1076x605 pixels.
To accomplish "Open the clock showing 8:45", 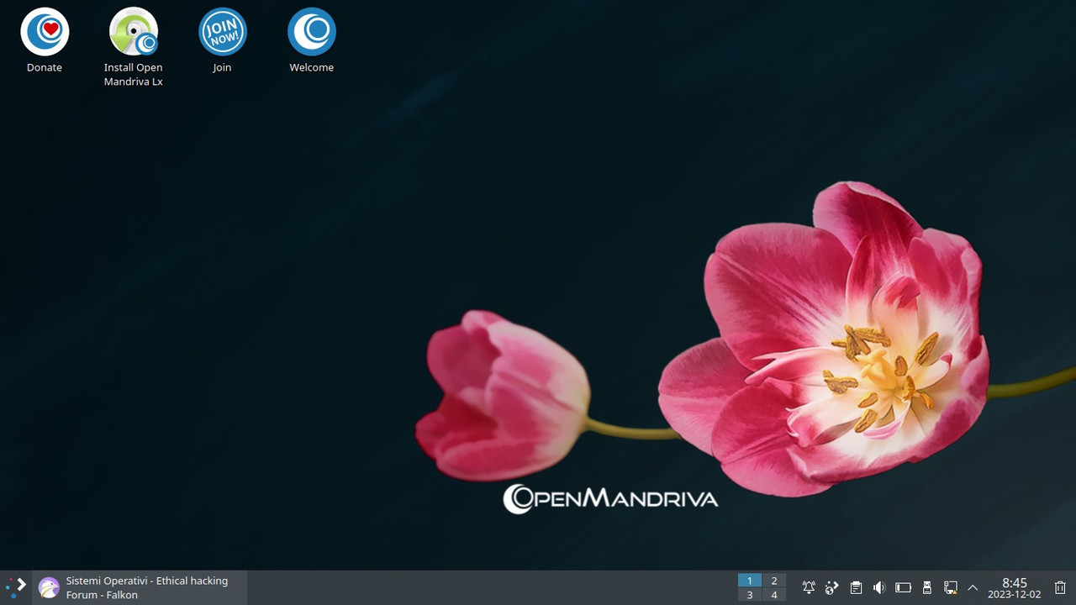I will [1015, 588].
